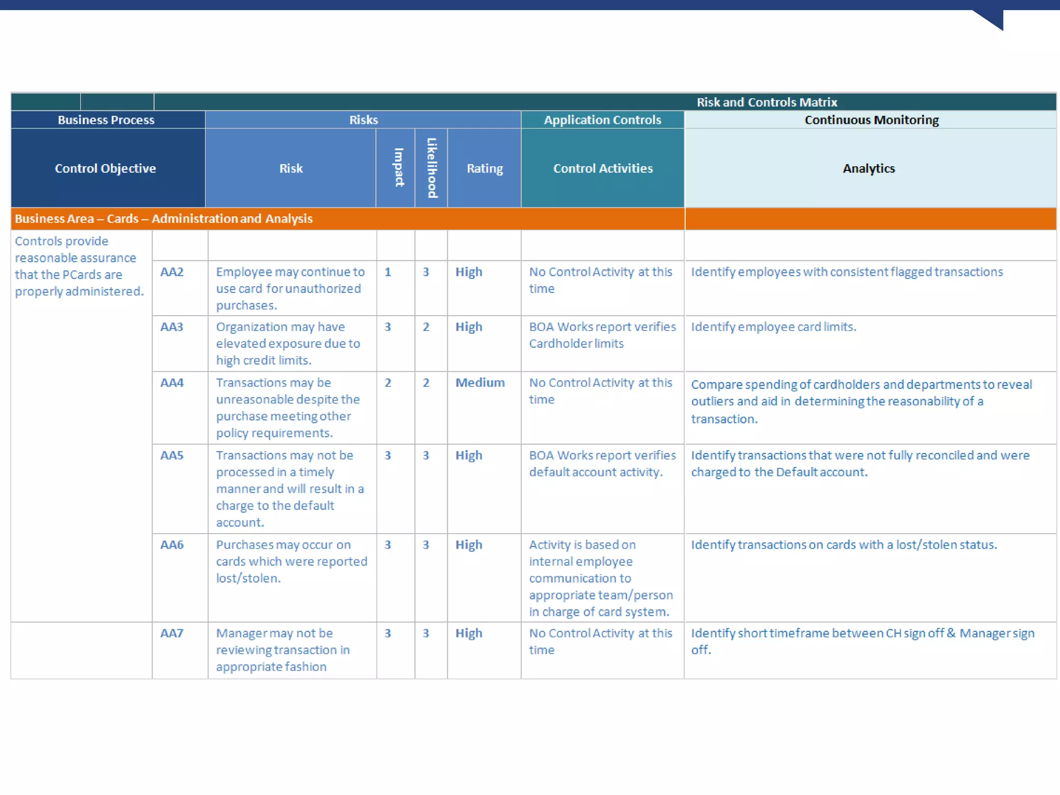Select the Control Objective header cell
1060x795 pixels.
coord(106,168)
